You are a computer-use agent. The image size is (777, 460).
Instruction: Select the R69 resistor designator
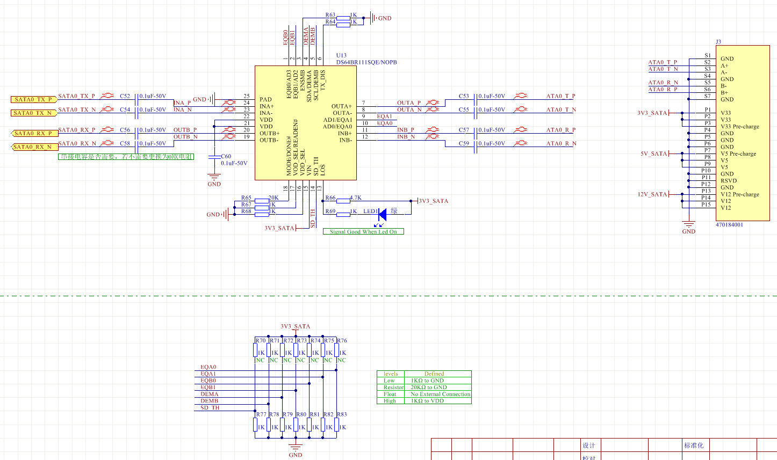330,211
